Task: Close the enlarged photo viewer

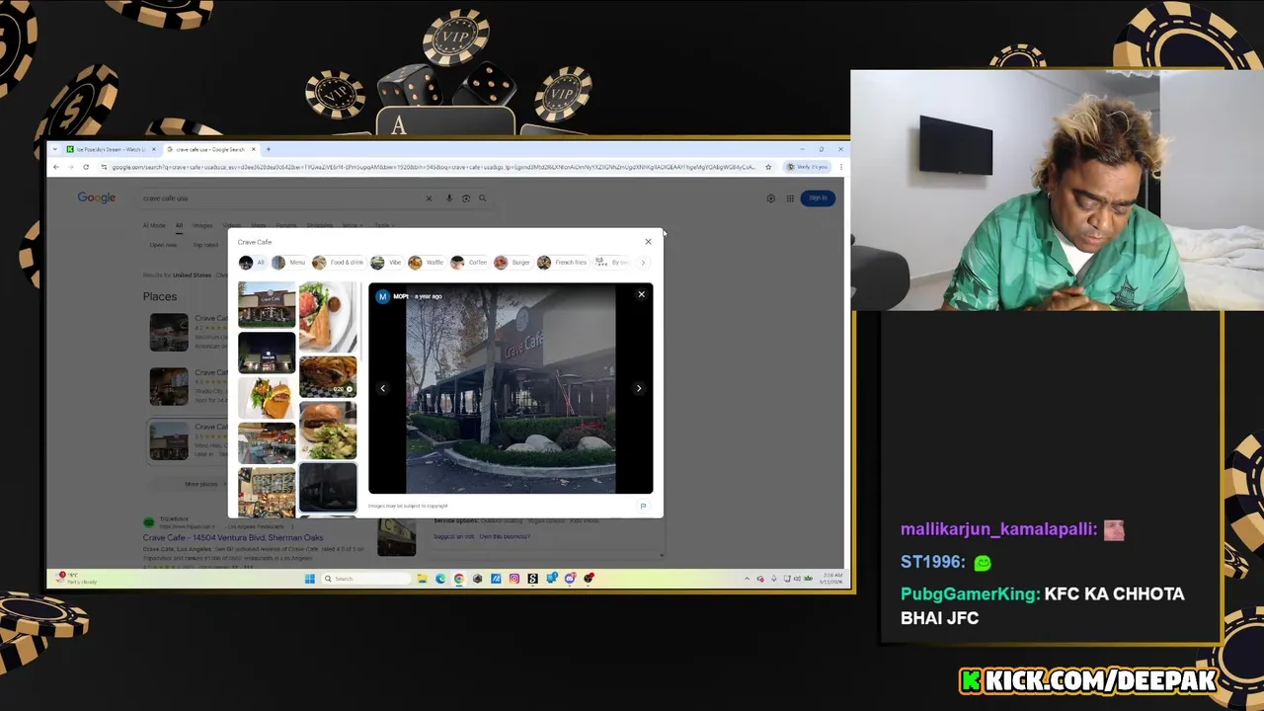Action: point(641,294)
